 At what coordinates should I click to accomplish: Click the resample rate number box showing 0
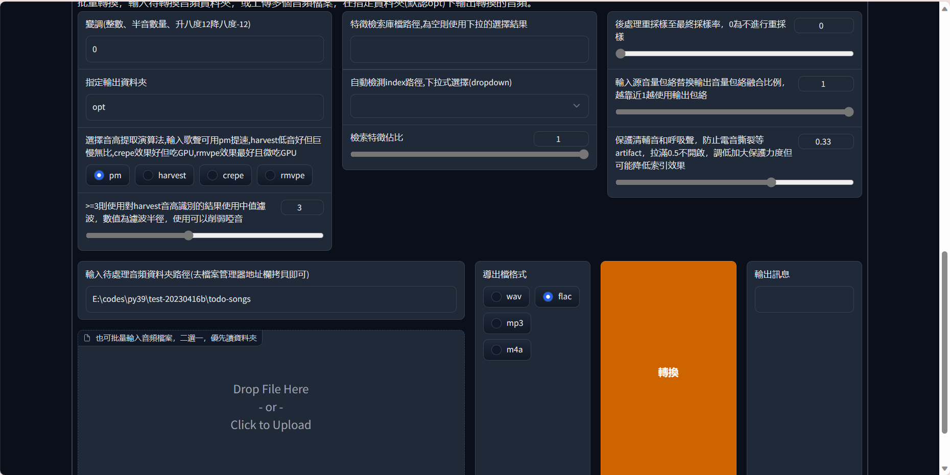point(824,26)
